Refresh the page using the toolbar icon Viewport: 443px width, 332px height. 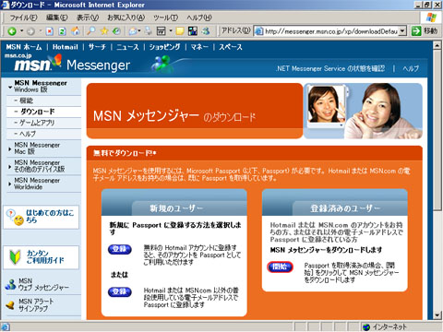coord(63,31)
